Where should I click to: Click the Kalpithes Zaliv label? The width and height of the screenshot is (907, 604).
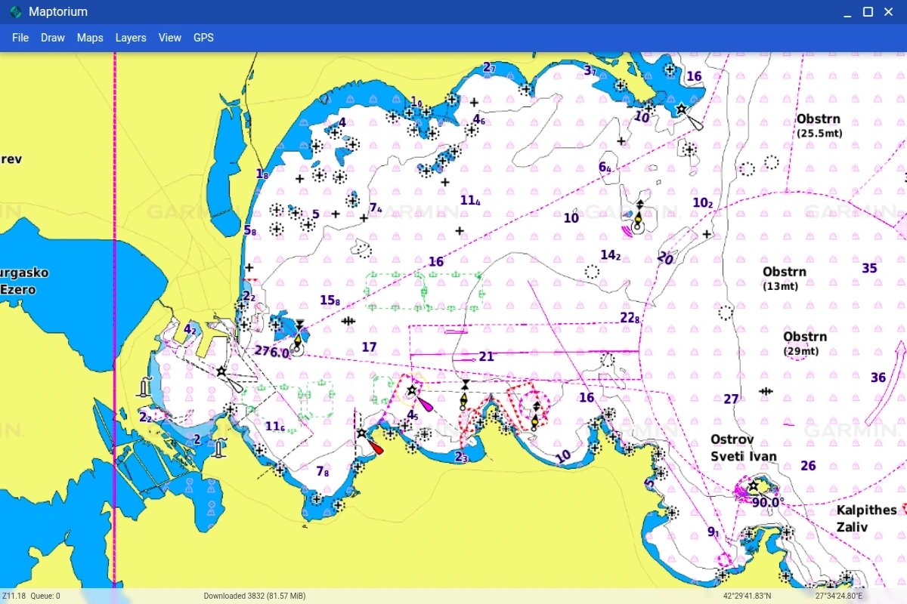tap(866, 519)
